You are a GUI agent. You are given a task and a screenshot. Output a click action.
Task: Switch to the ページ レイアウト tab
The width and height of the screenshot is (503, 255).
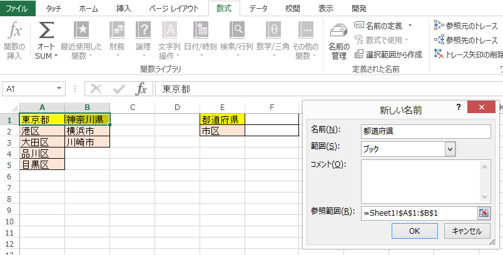[174, 9]
